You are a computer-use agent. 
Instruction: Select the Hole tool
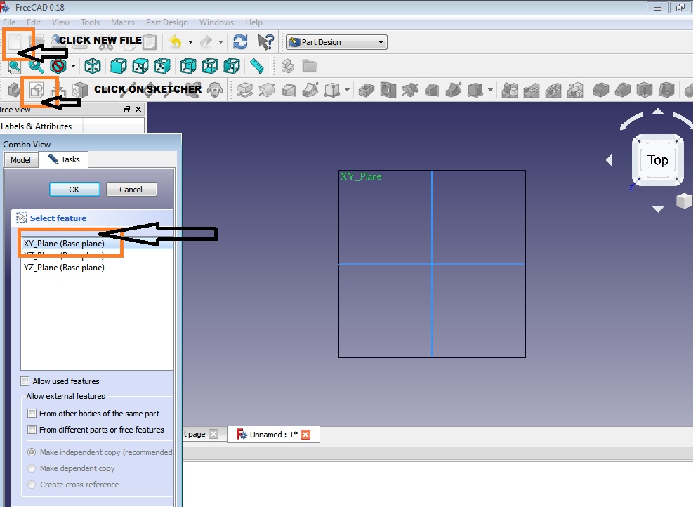point(388,91)
